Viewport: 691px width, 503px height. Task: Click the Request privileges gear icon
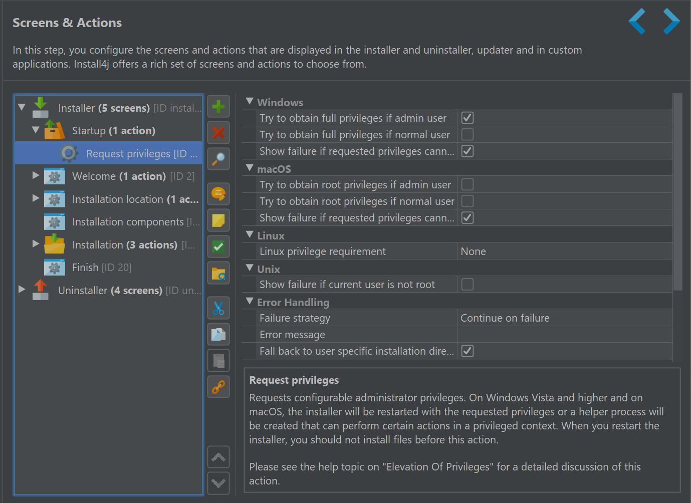(x=69, y=153)
